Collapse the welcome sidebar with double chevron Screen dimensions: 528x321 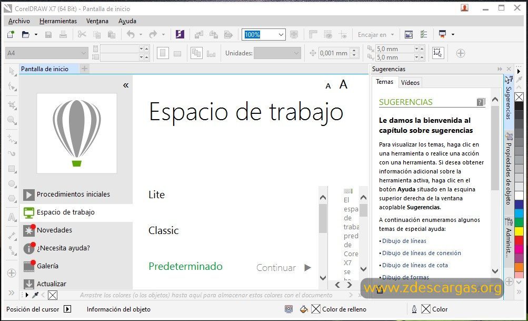[126, 85]
